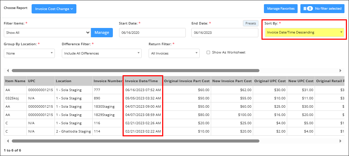Click the Location column header

click(x=74, y=81)
